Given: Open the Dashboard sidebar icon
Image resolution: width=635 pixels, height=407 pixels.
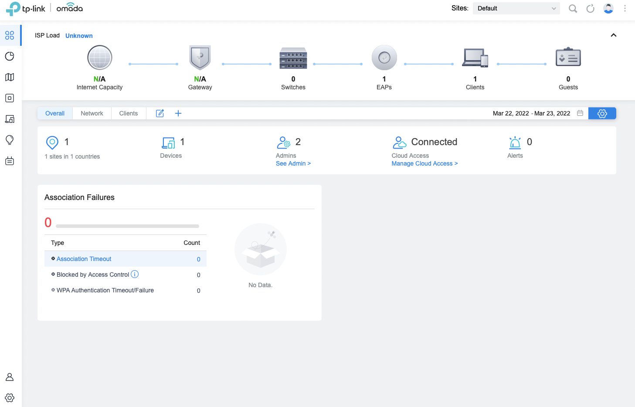Looking at the screenshot, I should coord(10,35).
